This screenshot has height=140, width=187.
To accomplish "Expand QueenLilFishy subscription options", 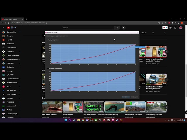I will coord(19,32).
